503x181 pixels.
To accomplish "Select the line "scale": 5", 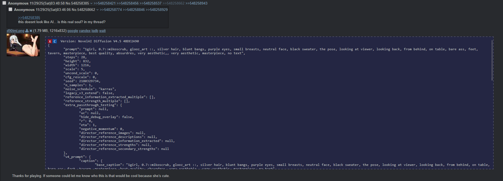I will pos(74,69).
